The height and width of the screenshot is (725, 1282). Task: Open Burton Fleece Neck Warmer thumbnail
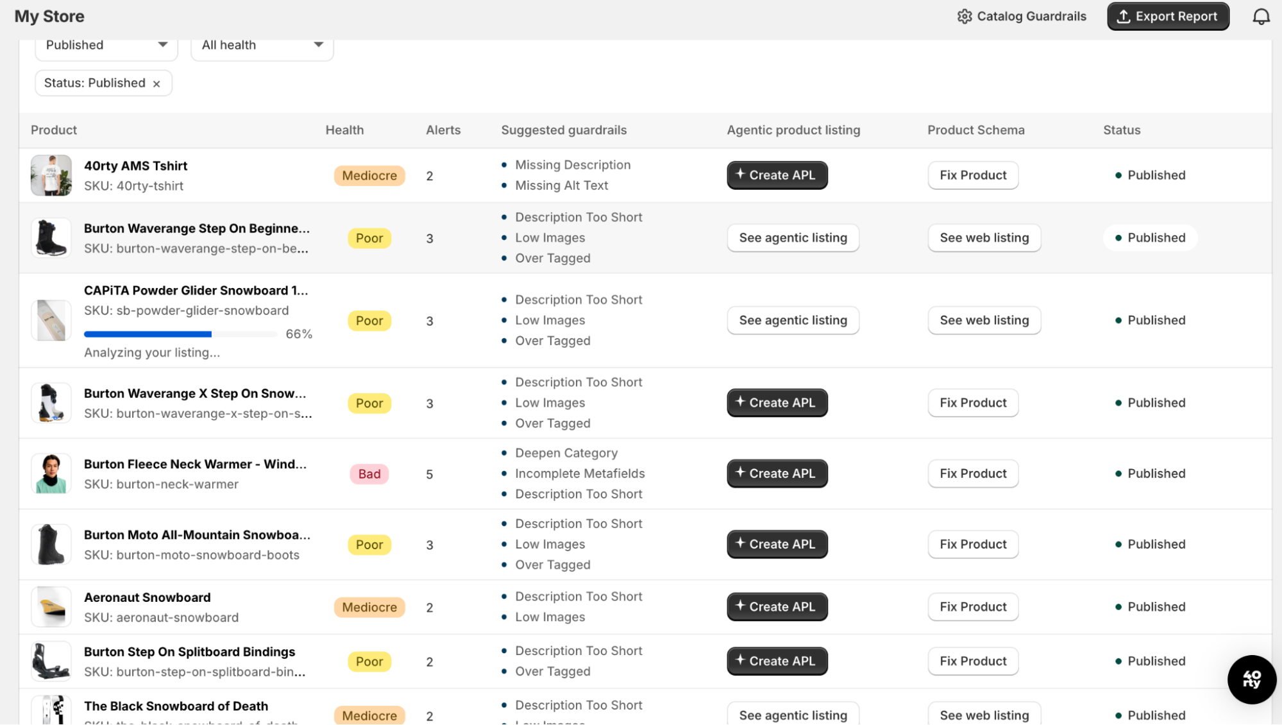click(x=51, y=473)
